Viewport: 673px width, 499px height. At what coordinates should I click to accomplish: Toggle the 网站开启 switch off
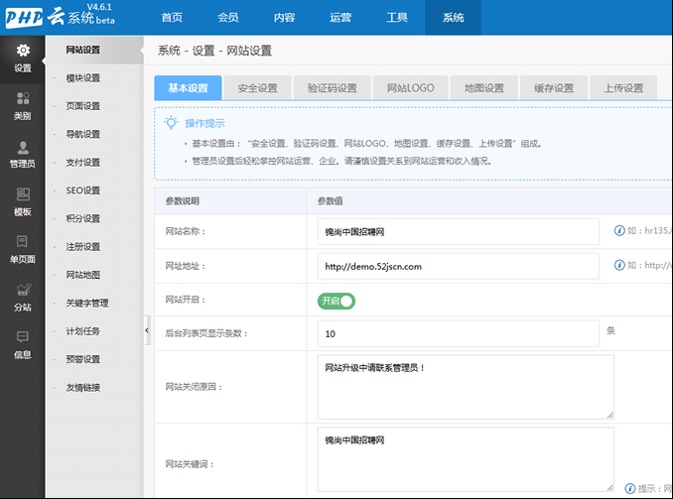336,301
